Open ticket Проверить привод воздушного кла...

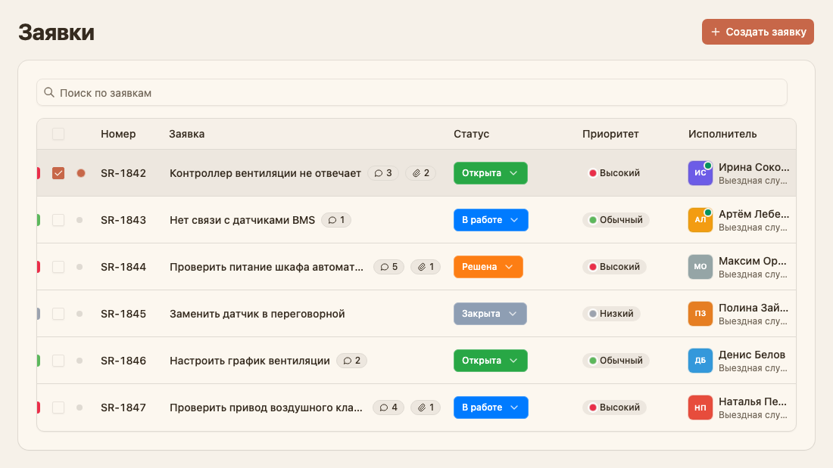(266, 408)
